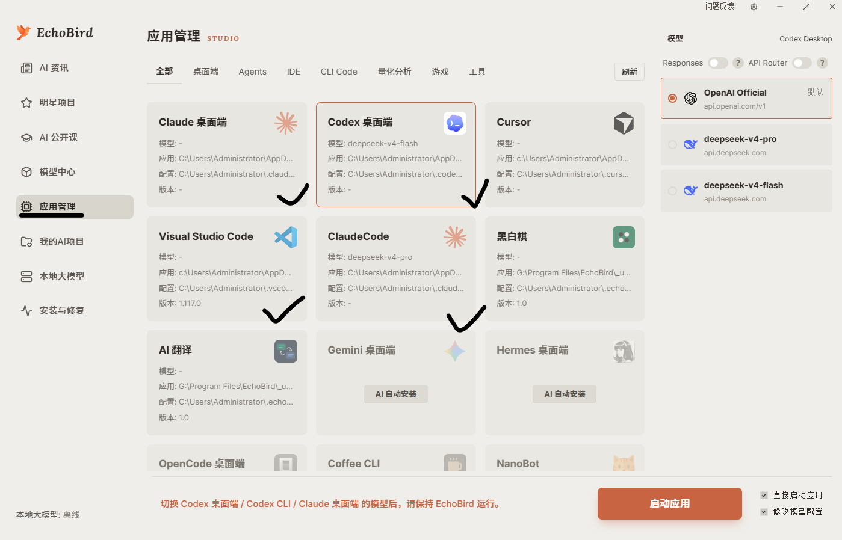842x540 pixels.
Task: Open AI 公开课 graduation cap icon
Action: pos(26,138)
